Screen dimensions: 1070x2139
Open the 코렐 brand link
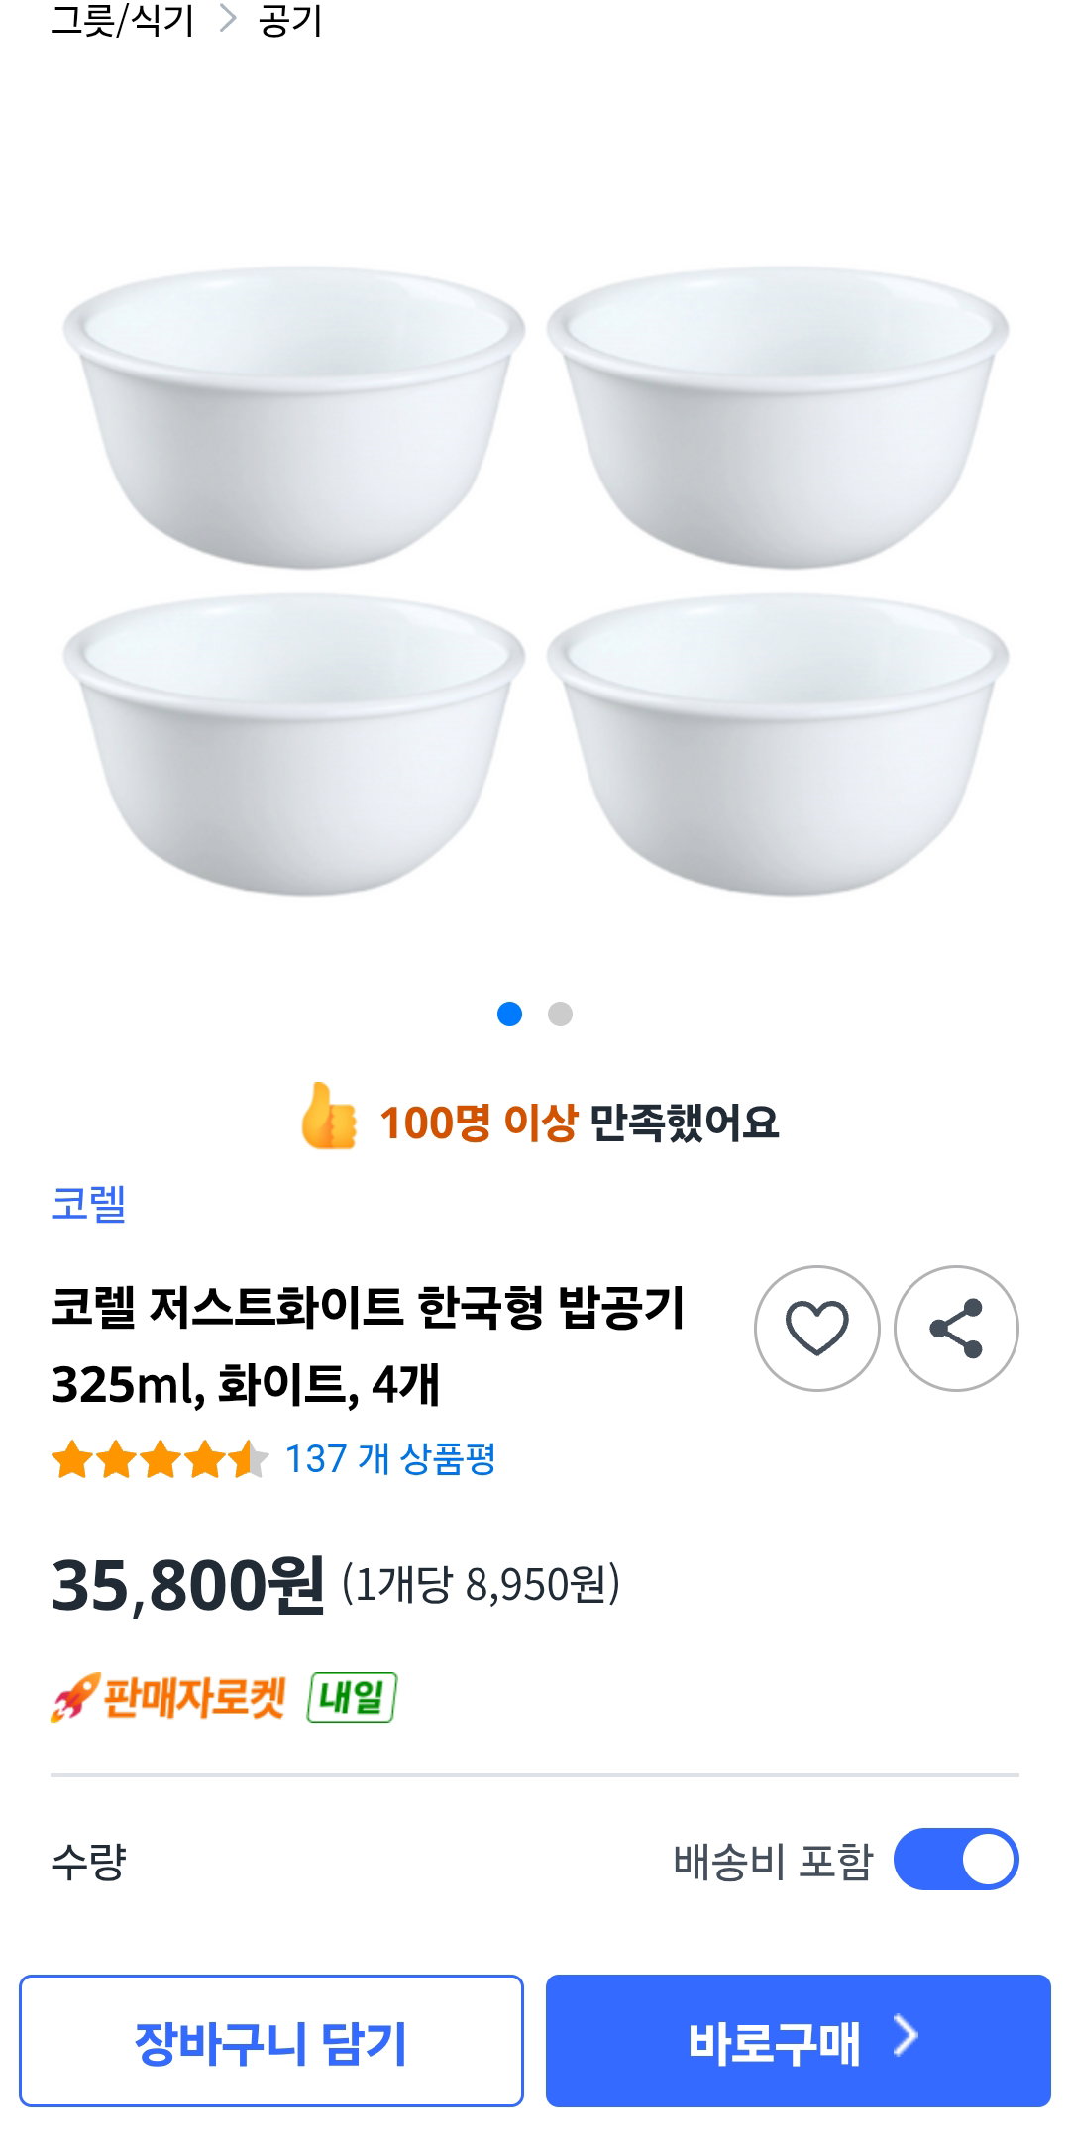[x=88, y=1203]
